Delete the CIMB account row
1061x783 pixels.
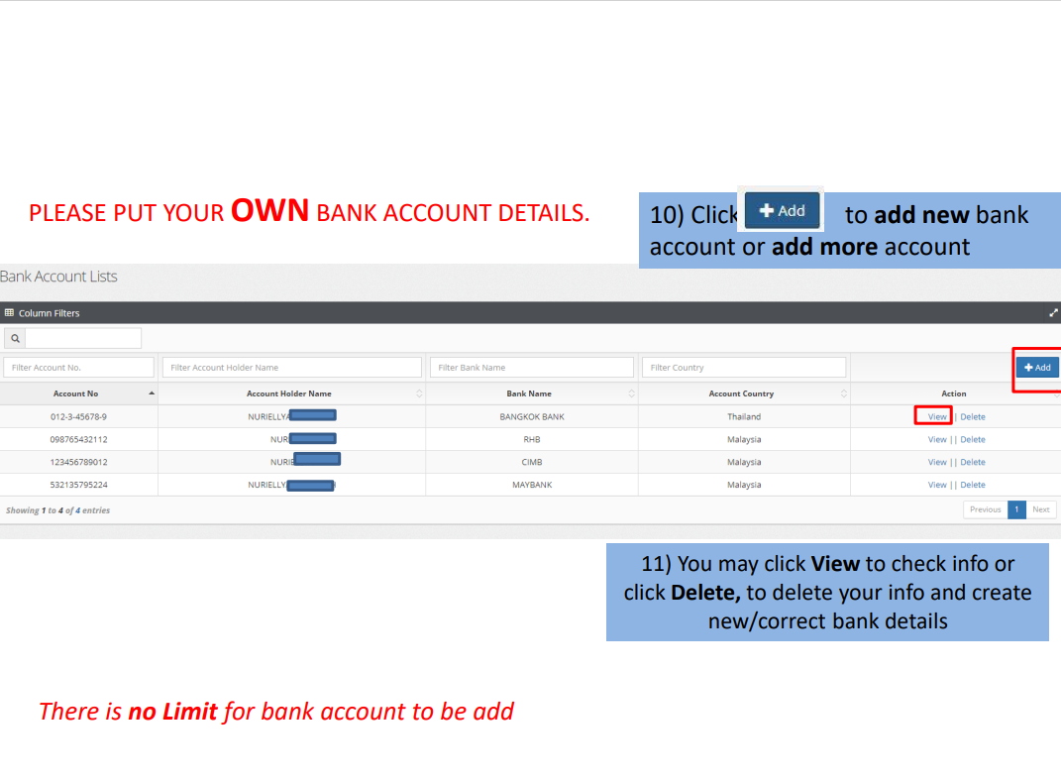(973, 463)
